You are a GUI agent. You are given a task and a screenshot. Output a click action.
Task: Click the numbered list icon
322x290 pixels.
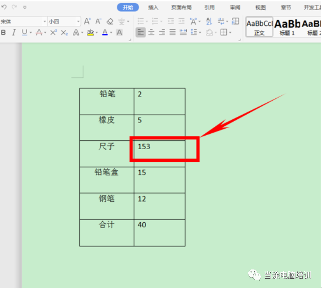click(155, 21)
